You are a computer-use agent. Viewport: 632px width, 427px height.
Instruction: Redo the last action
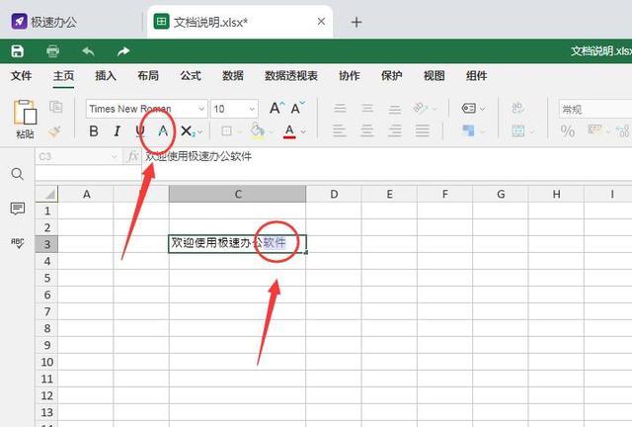click(x=123, y=51)
